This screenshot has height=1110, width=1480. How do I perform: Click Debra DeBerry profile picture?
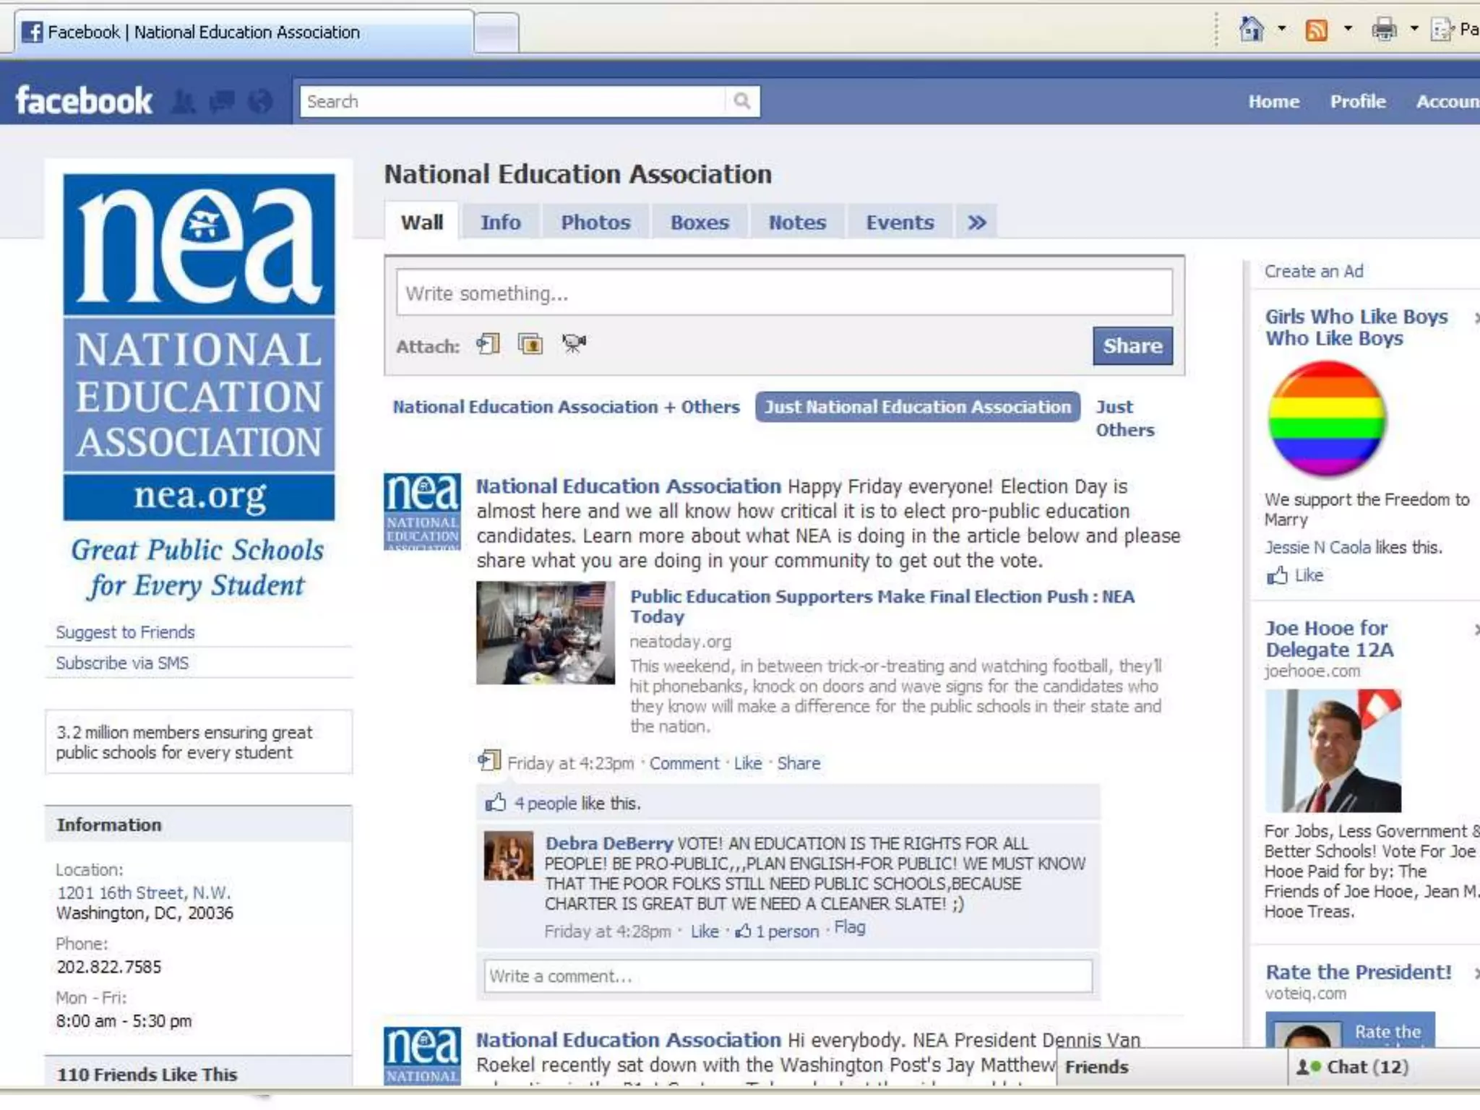click(x=509, y=856)
